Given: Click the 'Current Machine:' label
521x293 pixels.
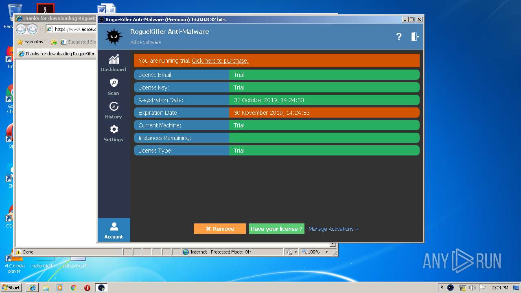Looking at the screenshot, I should click(160, 125).
